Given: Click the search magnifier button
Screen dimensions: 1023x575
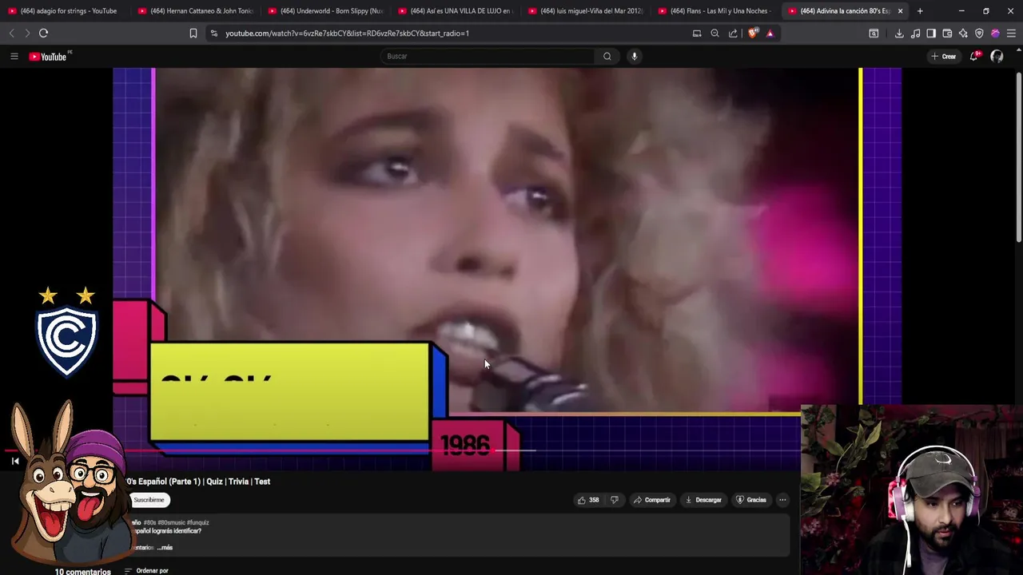Looking at the screenshot, I should (607, 56).
